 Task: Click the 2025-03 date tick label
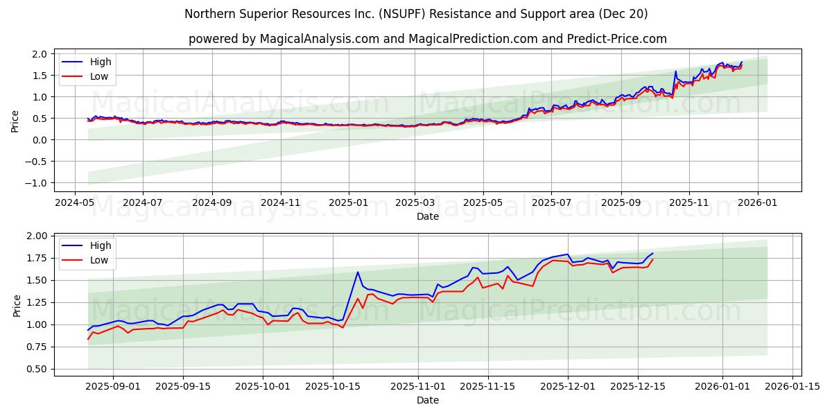pyautogui.click(x=415, y=205)
